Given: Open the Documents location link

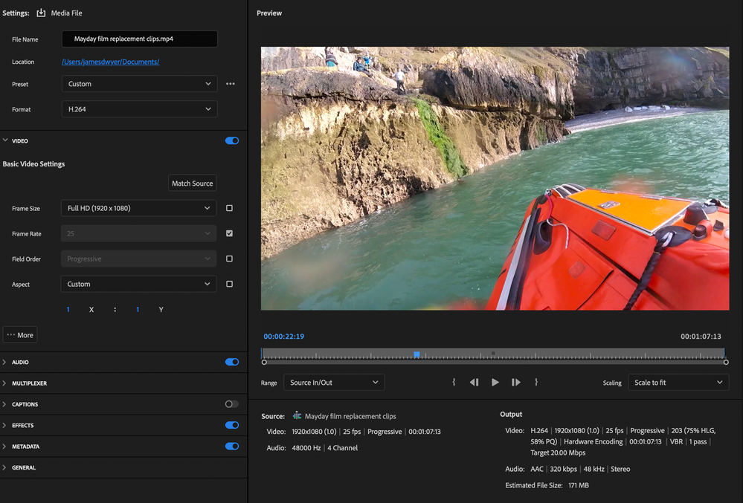Looking at the screenshot, I should pyautogui.click(x=111, y=62).
